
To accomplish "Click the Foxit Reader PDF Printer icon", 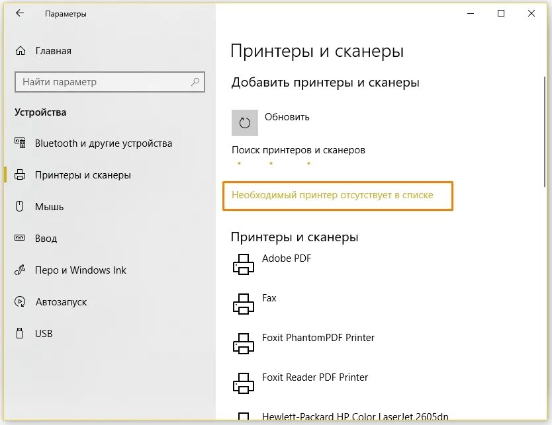I will click(x=244, y=383).
